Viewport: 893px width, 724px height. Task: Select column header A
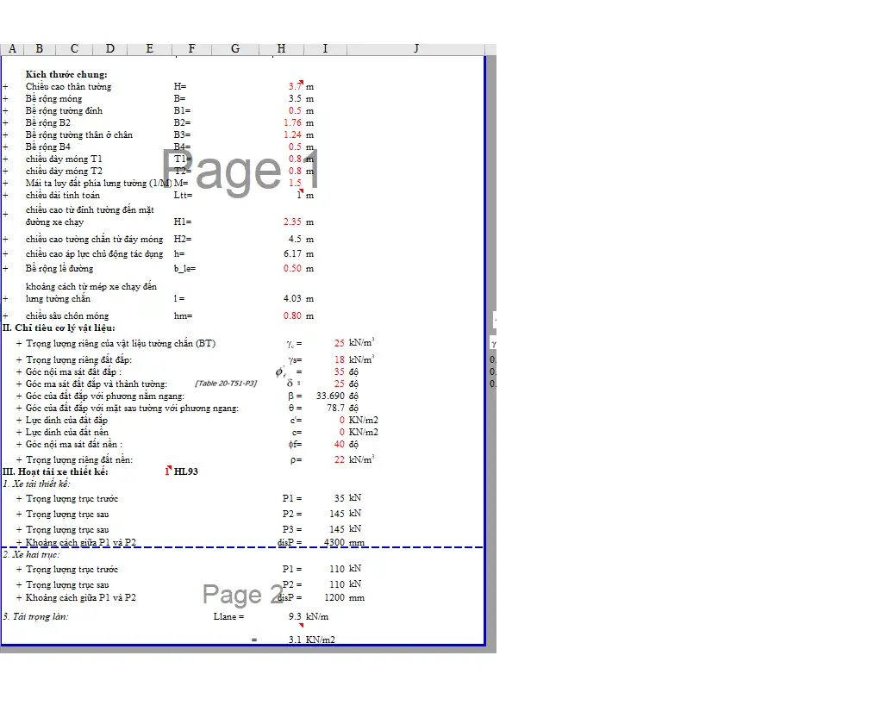coord(12,49)
